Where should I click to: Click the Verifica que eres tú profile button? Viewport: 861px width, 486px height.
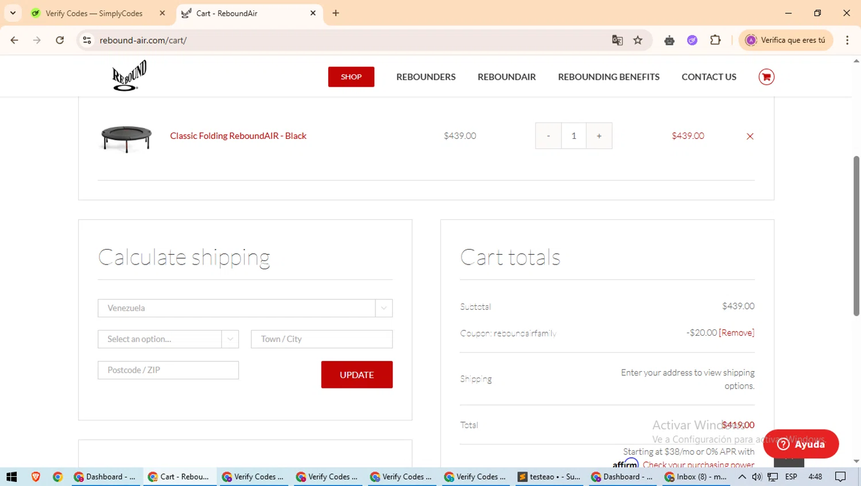(786, 40)
